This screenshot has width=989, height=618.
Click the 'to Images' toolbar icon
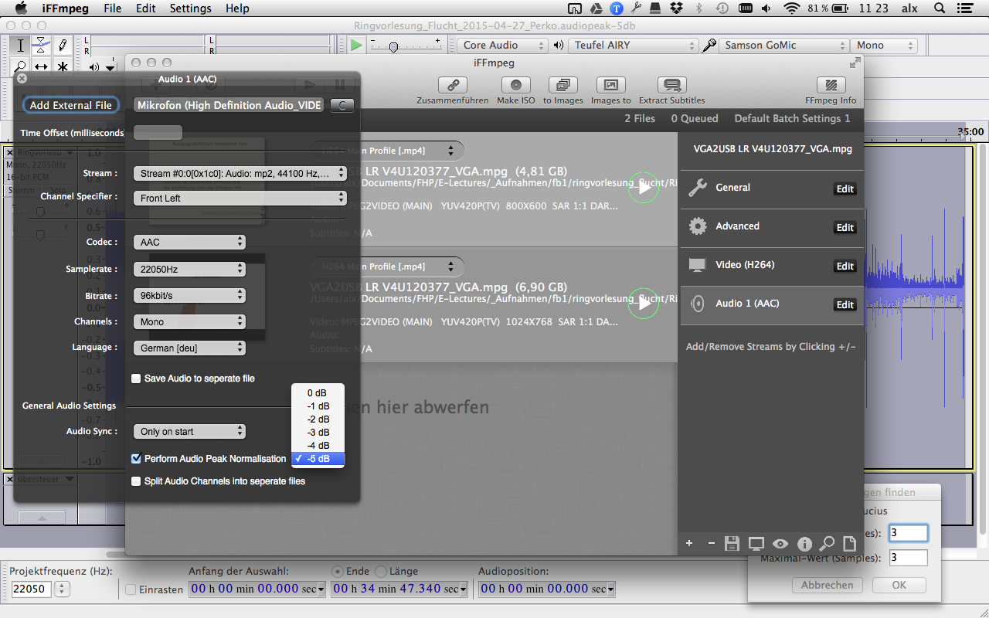coord(563,85)
